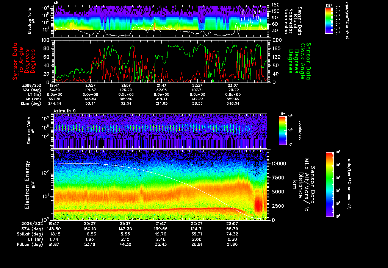This screenshot has width=388, height=268.
Task: Click the "BTotal" axis label
Action: point(296,21)
